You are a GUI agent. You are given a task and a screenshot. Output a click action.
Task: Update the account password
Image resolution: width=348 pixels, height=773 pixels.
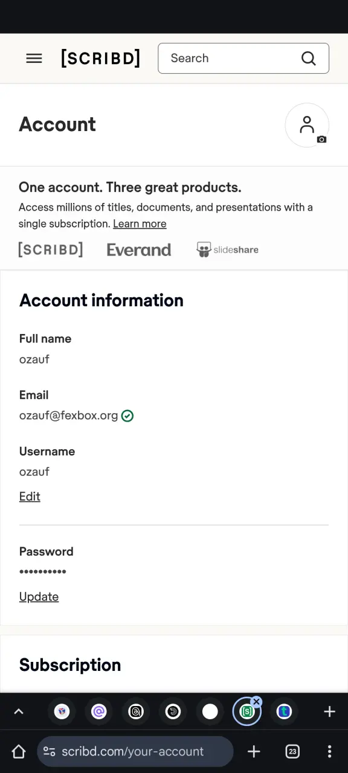pos(39,597)
